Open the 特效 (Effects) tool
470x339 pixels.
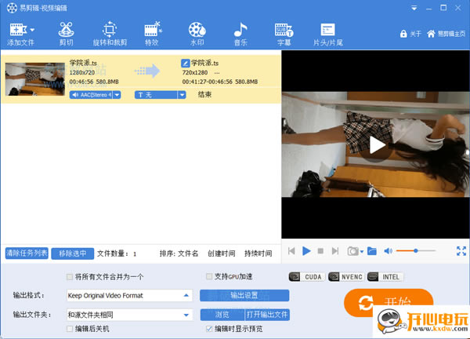click(x=152, y=30)
